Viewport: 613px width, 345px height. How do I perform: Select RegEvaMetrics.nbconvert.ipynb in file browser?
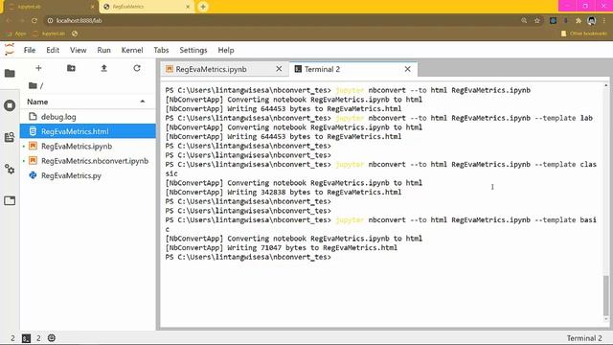click(x=87, y=161)
